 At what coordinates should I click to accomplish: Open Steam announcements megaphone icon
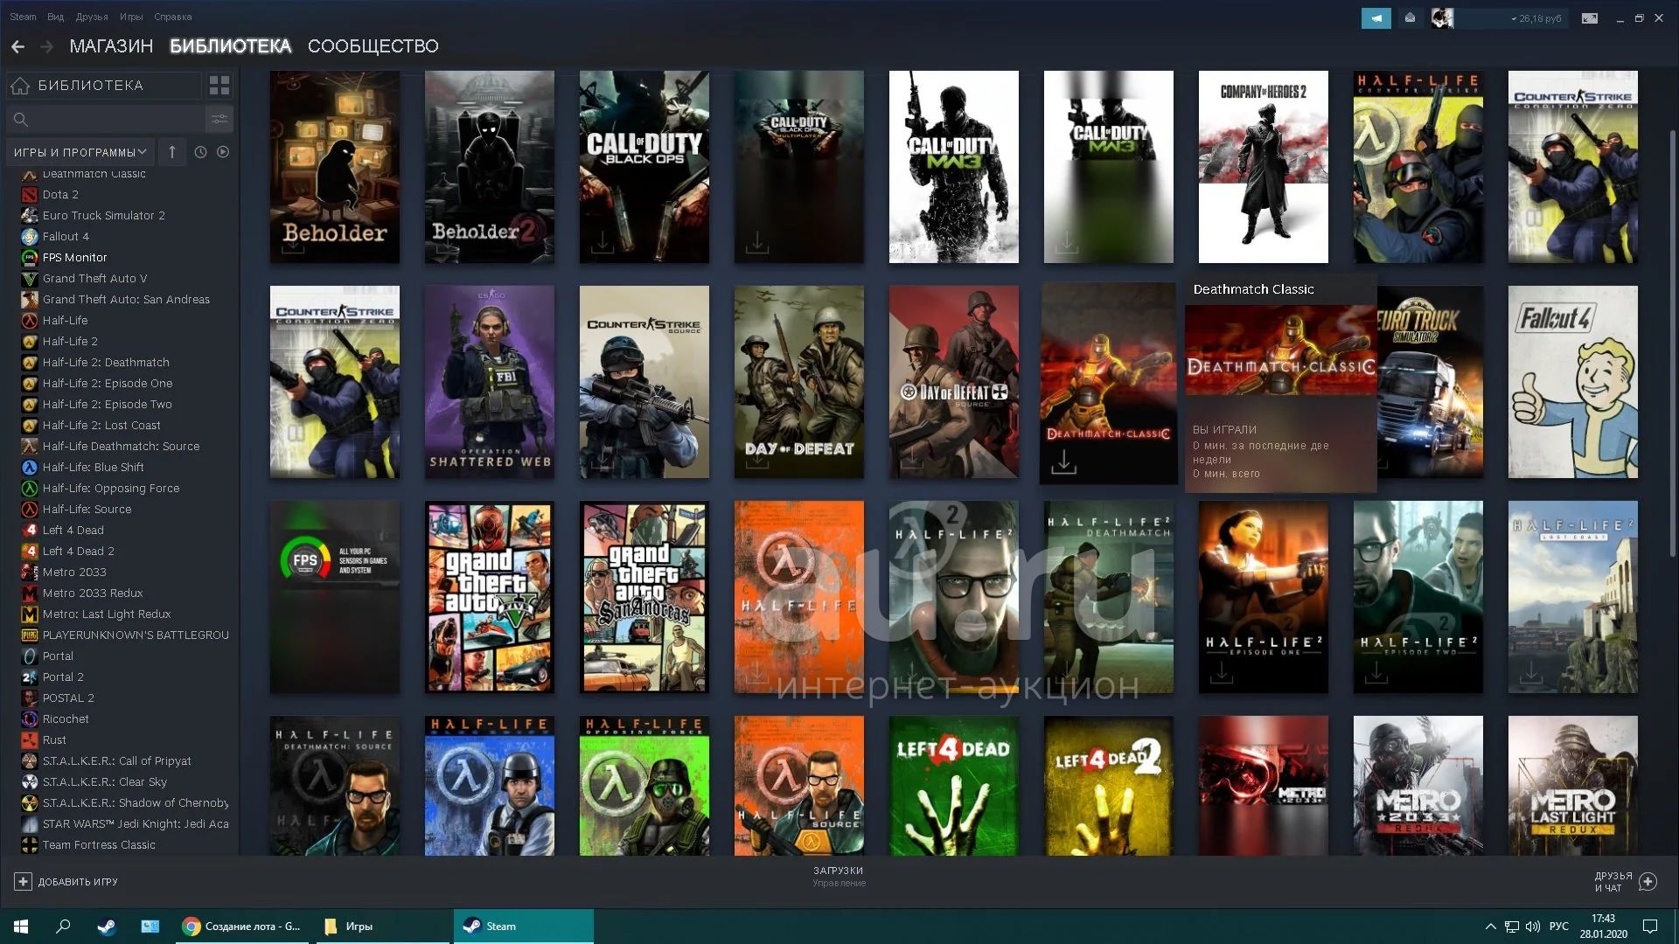tap(1376, 18)
